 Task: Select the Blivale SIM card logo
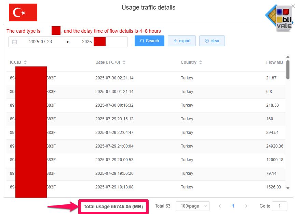coord(279,17)
